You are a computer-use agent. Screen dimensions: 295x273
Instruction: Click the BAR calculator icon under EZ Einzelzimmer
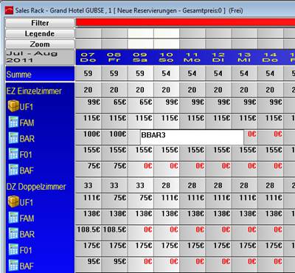click(13, 138)
